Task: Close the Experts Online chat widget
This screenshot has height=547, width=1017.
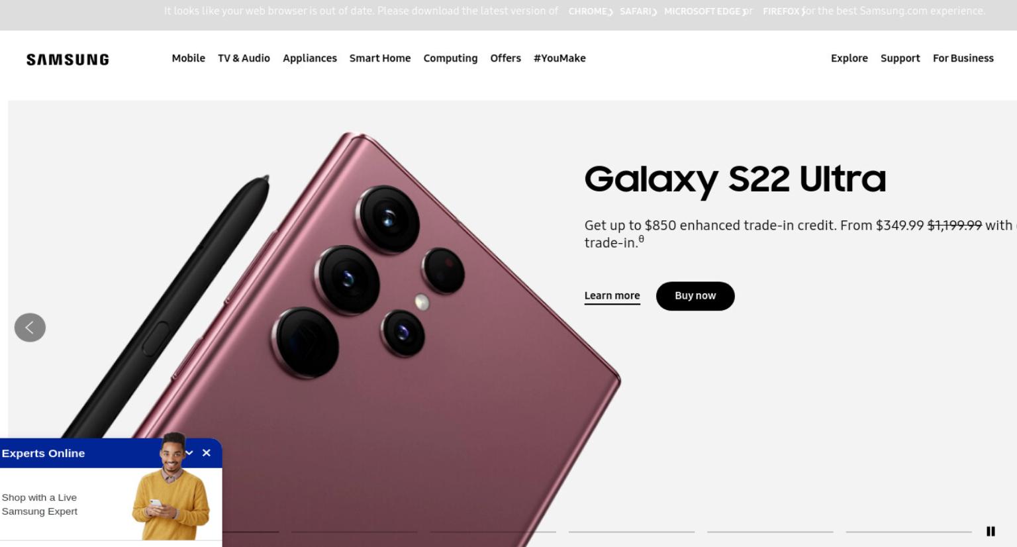Action: (207, 453)
